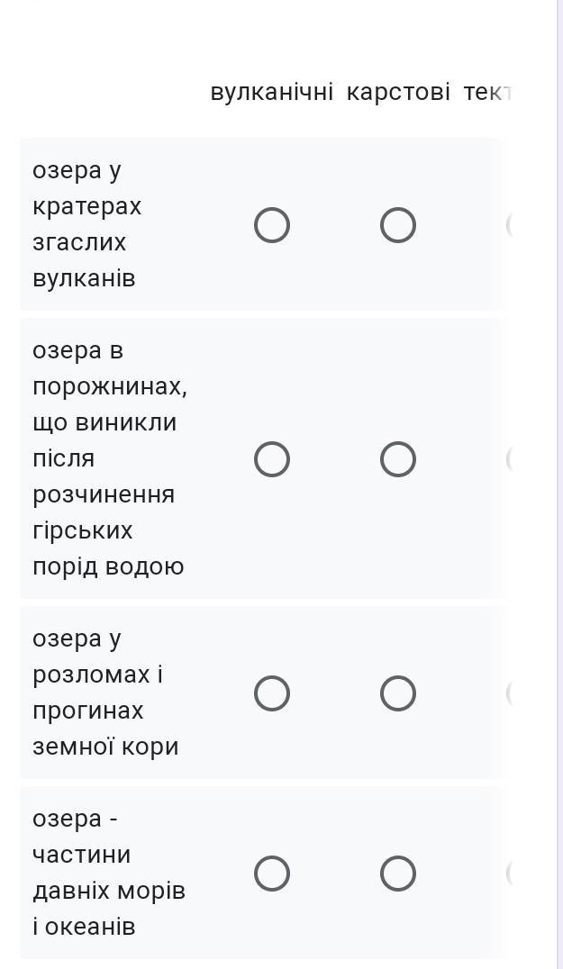Click the row label частини давніх морів і океанів
This screenshot has width=563, height=969.
pos(108,873)
